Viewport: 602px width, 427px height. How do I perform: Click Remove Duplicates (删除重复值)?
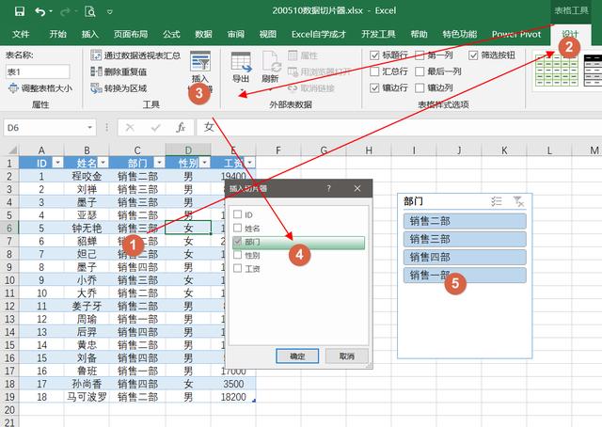(x=119, y=71)
